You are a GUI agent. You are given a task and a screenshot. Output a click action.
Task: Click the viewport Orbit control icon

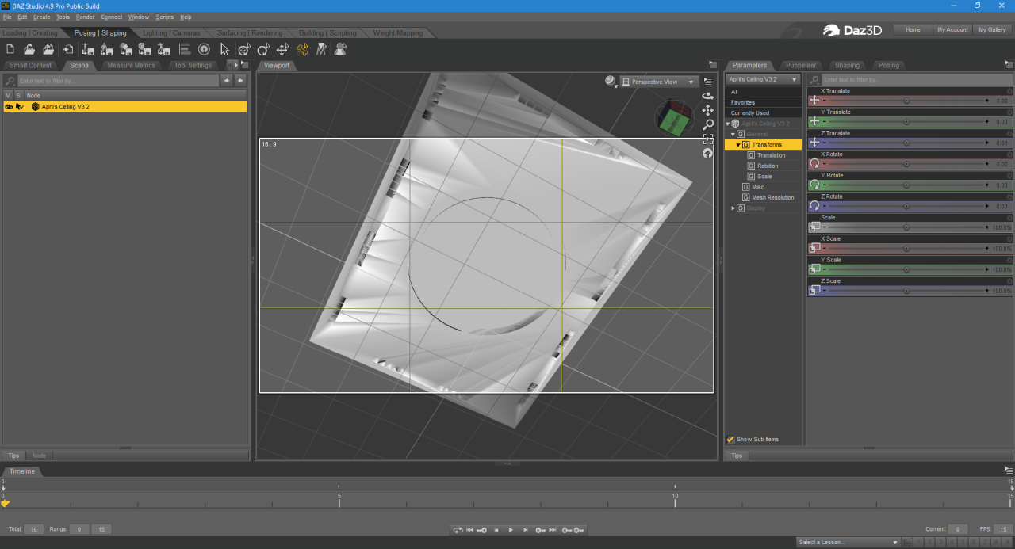(707, 96)
